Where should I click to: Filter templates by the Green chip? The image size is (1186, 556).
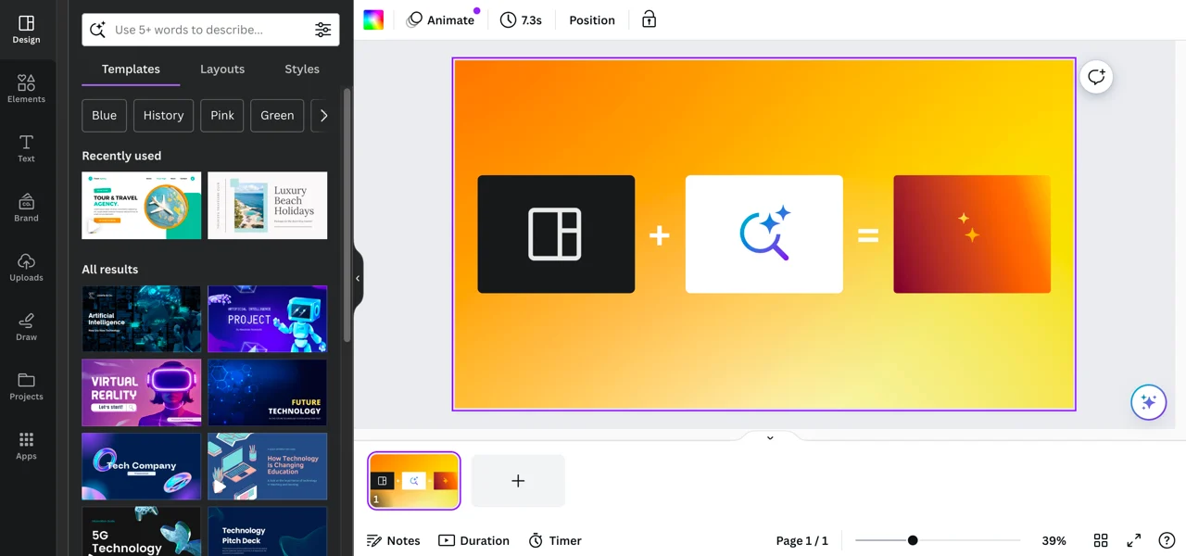tap(277, 116)
